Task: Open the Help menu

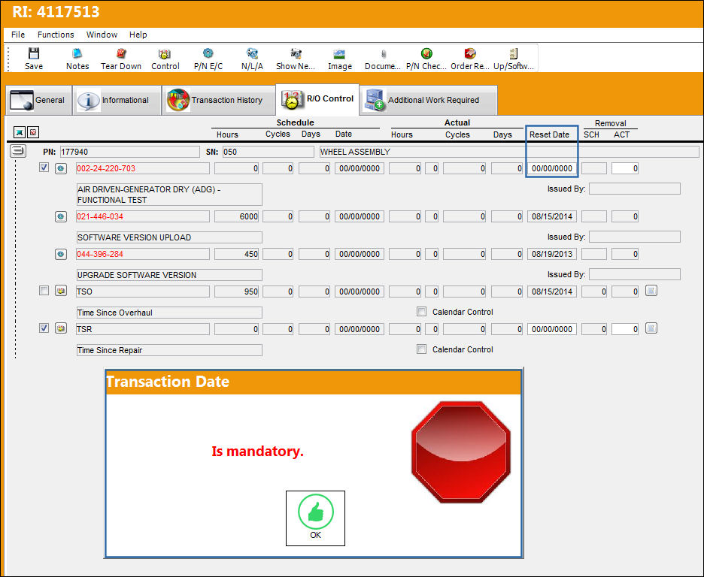Action: [x=138, y=35]
